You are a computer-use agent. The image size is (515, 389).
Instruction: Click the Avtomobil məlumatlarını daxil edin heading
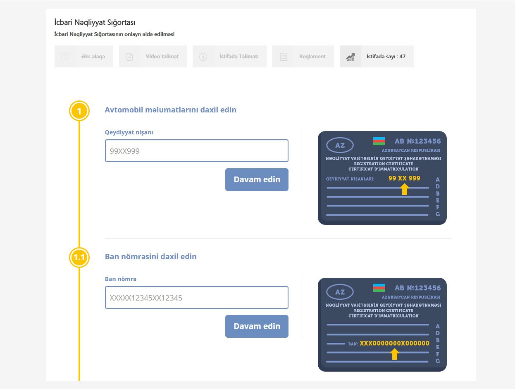pos(170,110)
